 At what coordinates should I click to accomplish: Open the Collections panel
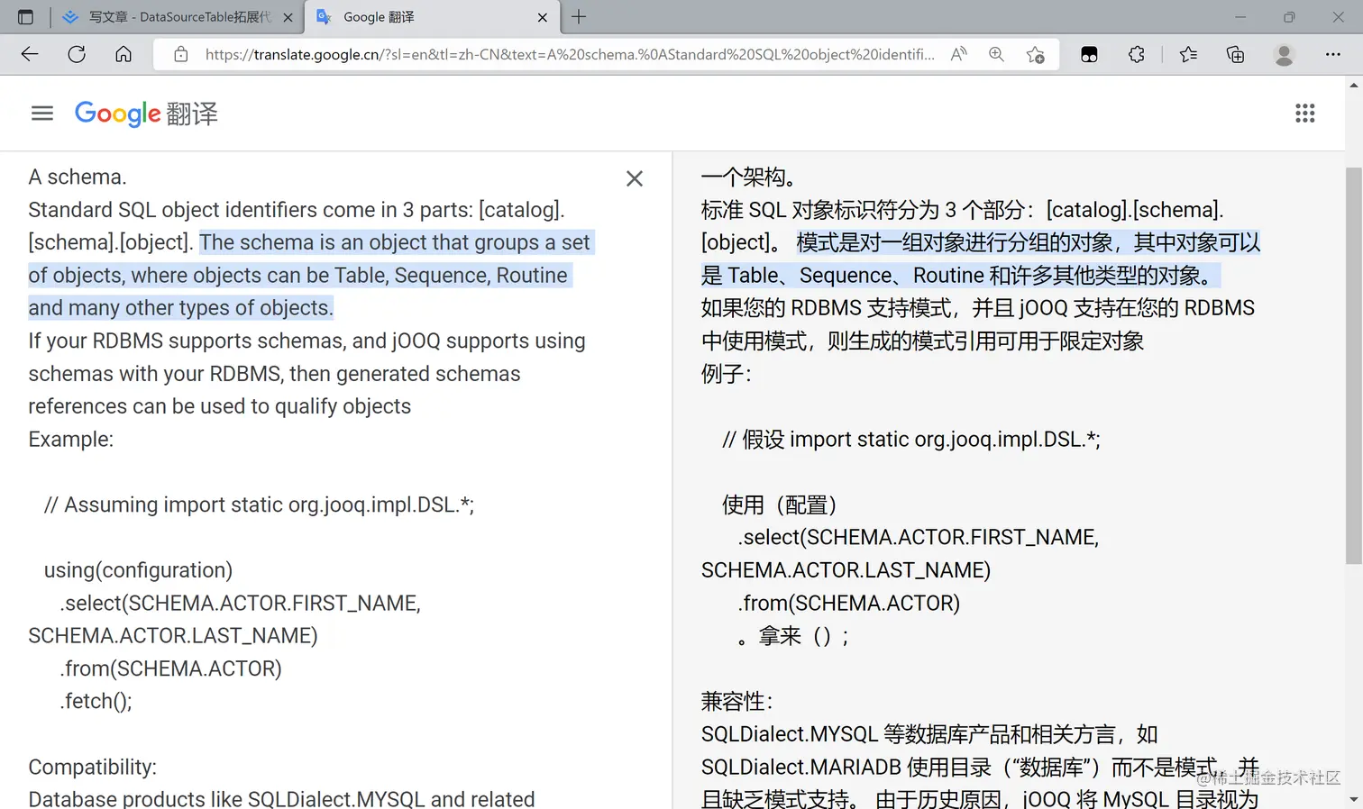click(x=1235, y=54)
